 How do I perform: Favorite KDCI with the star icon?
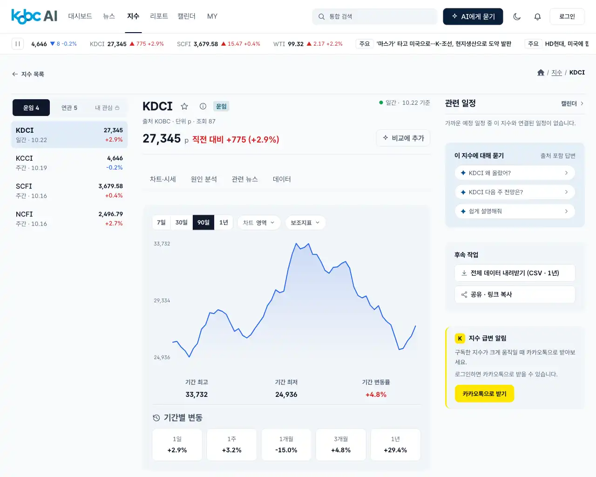(x=184, y=106)
